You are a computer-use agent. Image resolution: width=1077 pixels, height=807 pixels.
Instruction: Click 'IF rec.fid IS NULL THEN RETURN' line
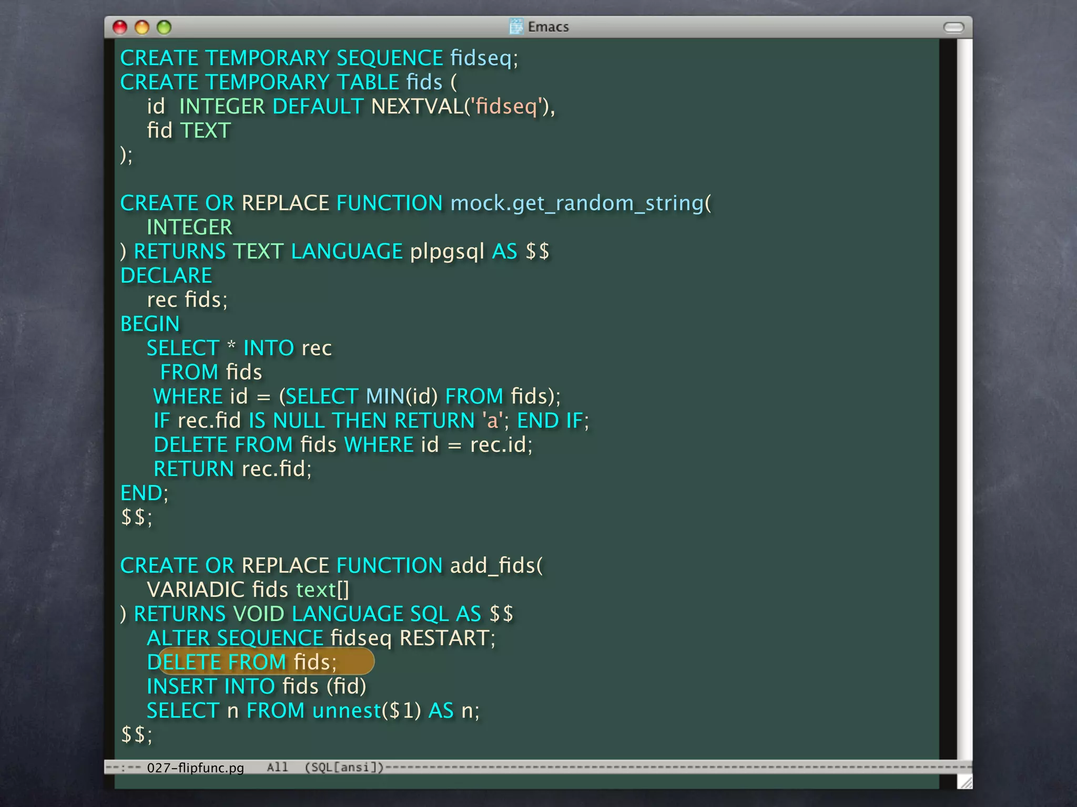pos(371,420)
